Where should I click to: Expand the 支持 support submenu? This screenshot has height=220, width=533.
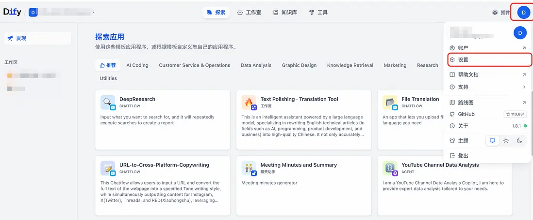click(x=487, y=87)
